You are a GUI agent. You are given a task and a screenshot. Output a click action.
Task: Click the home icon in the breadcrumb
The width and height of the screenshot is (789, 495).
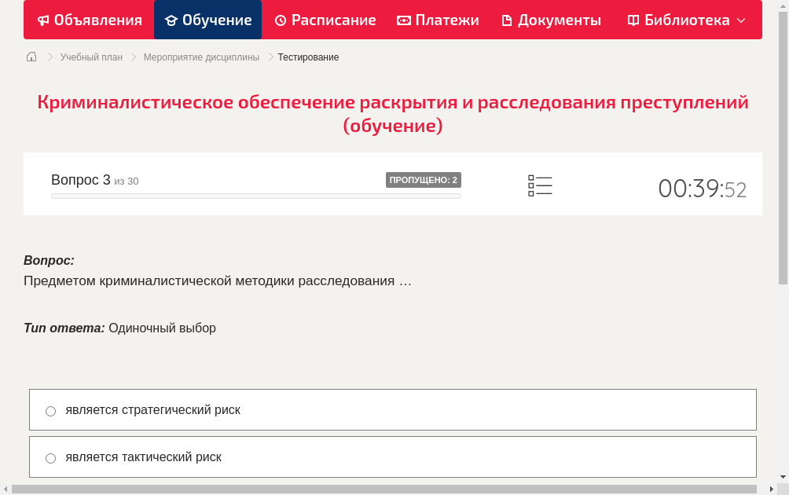point(31,57)
